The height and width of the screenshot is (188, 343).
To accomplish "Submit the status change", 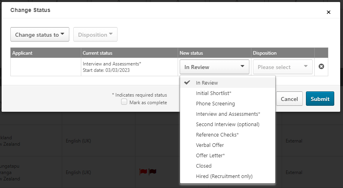I will pyautogui.click(x=320, y=99).
